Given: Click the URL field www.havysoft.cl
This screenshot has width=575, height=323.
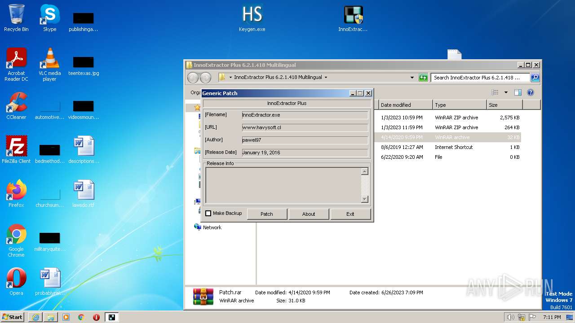Looking at the screenshot, I should [x=305, y=127].
